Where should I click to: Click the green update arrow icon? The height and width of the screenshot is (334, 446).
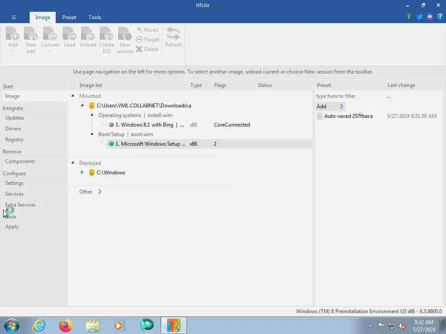pos(409,17)
